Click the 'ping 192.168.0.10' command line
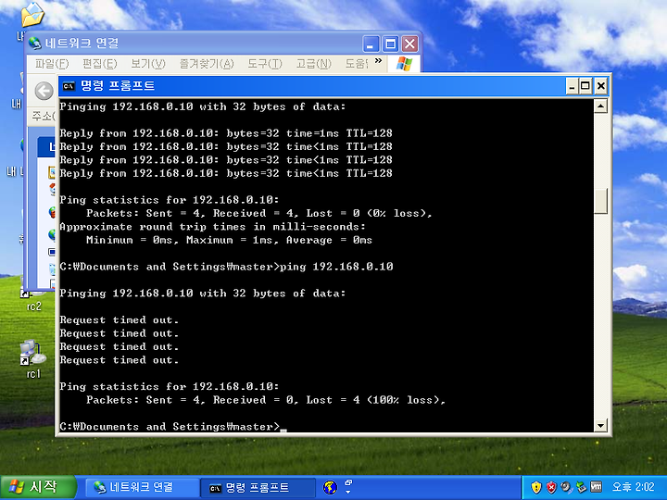This screenshot has width=667, height=500. click(226, 267)
